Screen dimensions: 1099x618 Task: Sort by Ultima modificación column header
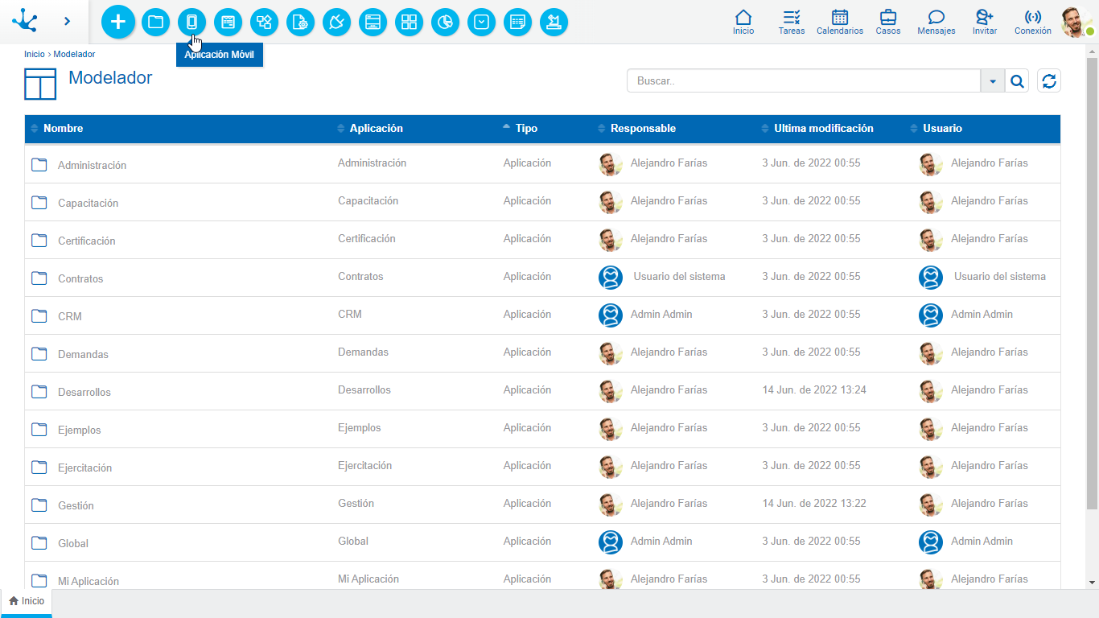823,128
